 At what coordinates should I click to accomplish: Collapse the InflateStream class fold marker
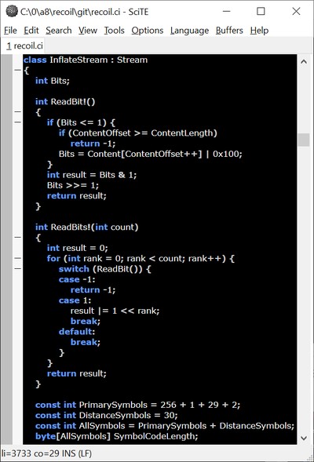click(x=18, y=70)
